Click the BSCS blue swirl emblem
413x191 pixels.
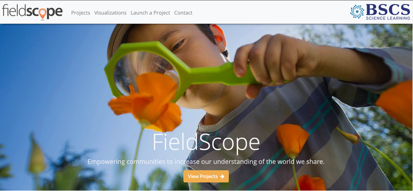(357, 11)
